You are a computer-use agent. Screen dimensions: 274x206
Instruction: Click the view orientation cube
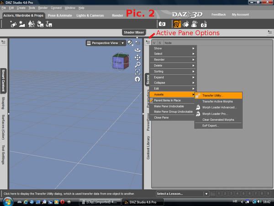pyautogui.click(x=121, y=61)
